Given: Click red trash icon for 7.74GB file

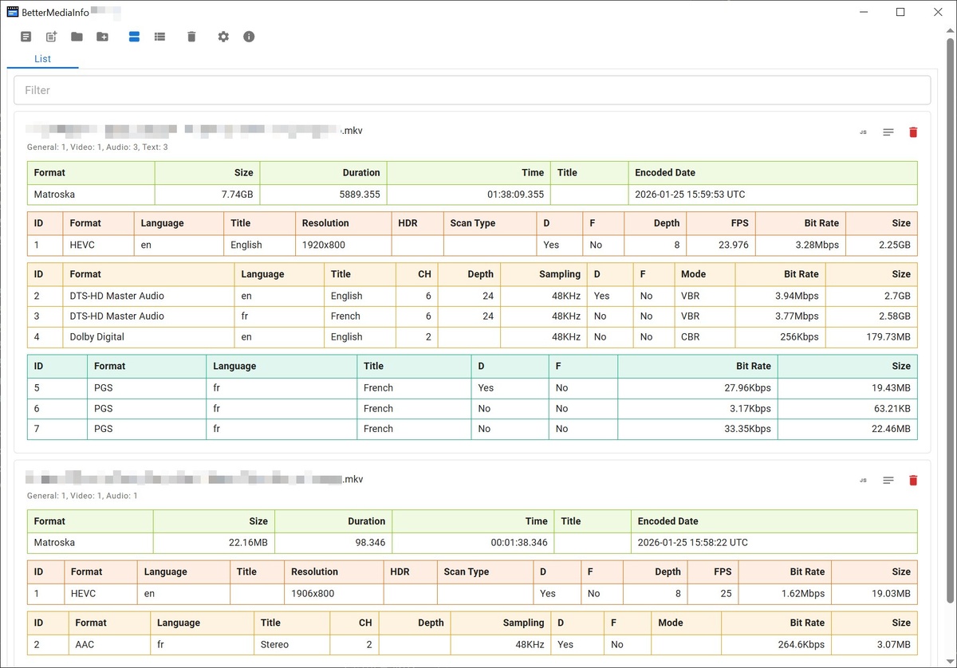Looking at the screenshot, I should 913,132.
